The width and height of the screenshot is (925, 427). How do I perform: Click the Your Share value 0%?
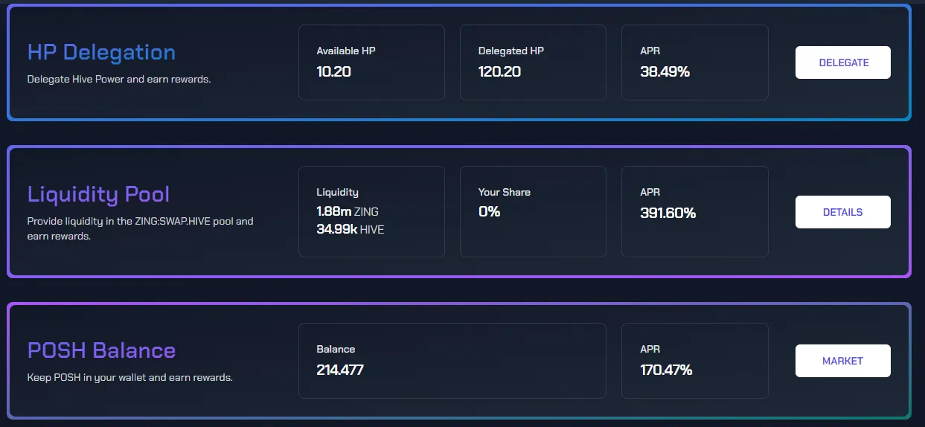point(489,212)
